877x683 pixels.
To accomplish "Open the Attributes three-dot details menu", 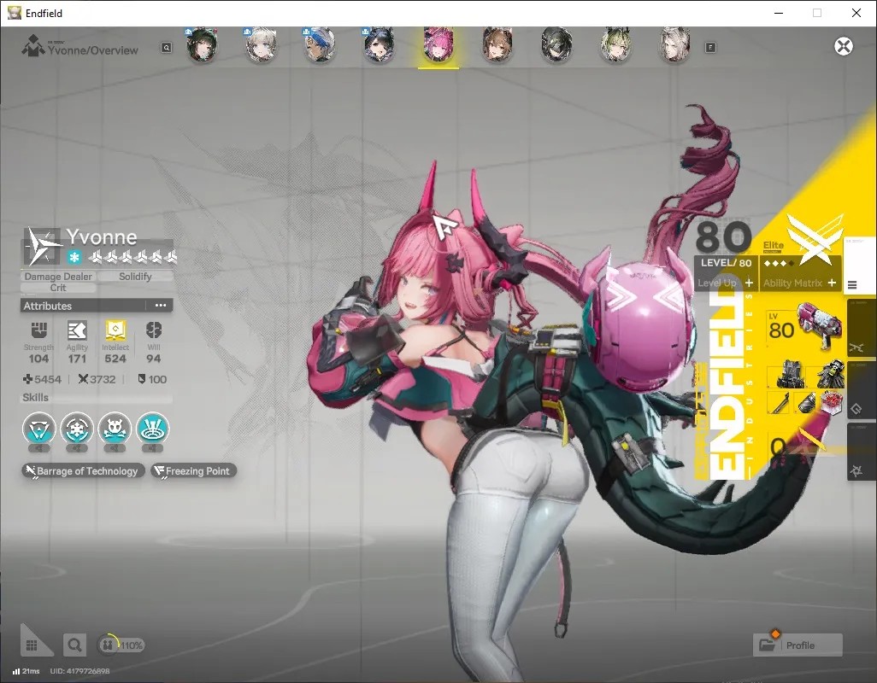I will 161,306.
